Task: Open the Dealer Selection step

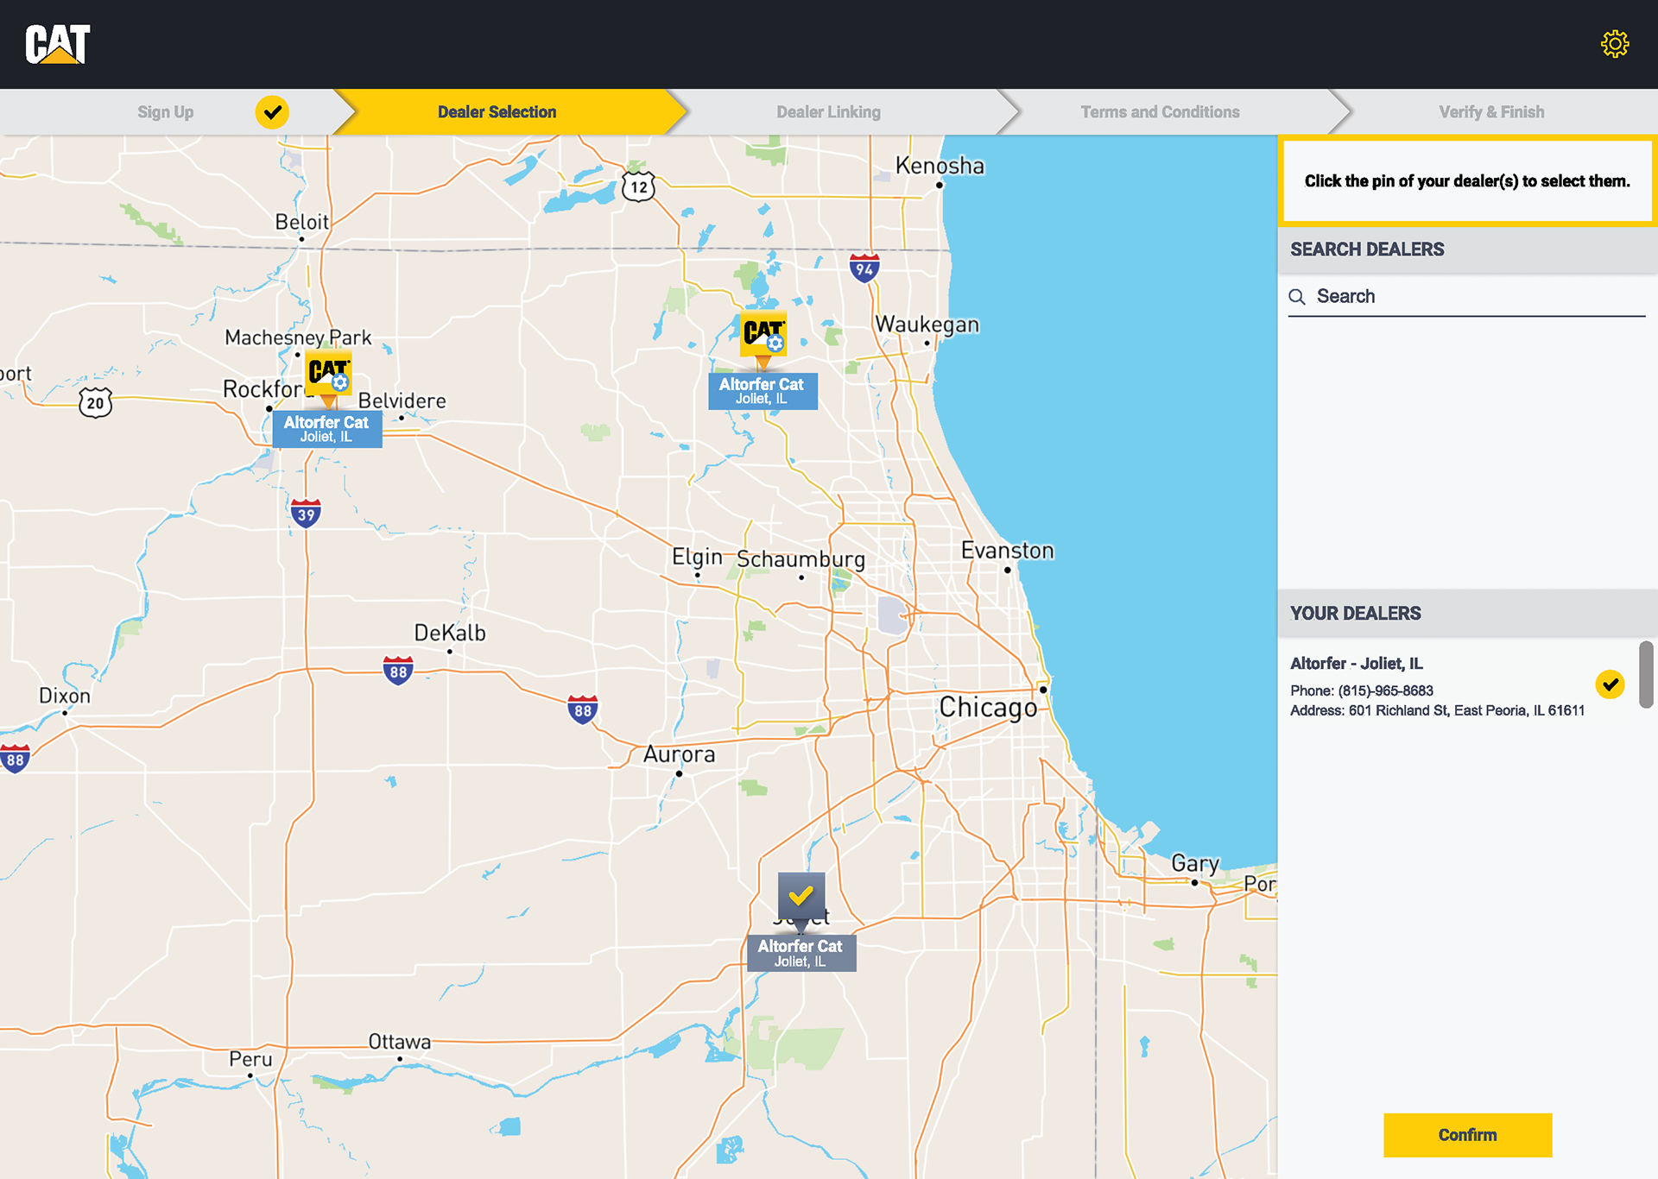Action: point(497,112)
